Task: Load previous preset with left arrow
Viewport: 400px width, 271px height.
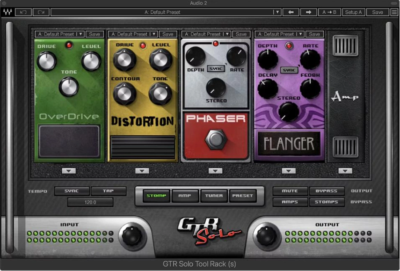Action: 291,12
